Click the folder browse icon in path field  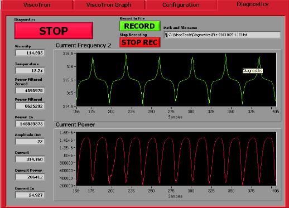166,35
